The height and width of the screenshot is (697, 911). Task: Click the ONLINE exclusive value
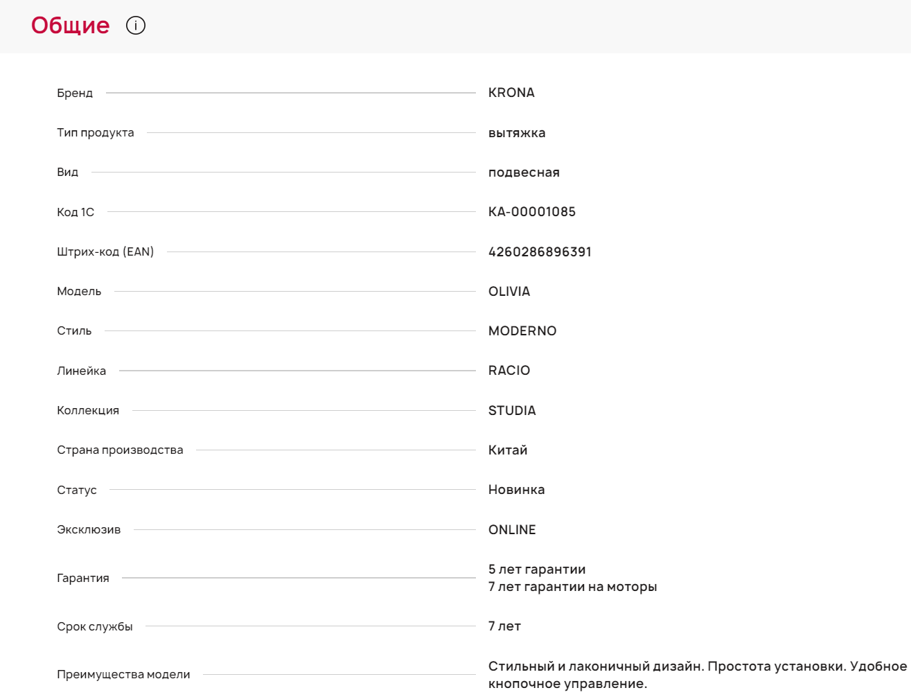(512, 530)
